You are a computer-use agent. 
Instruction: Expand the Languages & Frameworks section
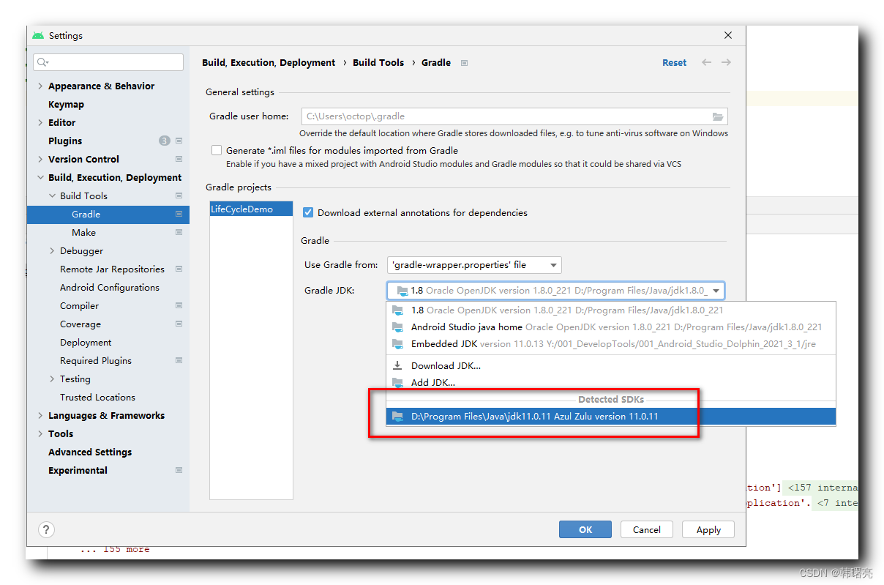[40, 415]
